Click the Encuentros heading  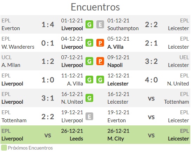click(x=95, y=7)
